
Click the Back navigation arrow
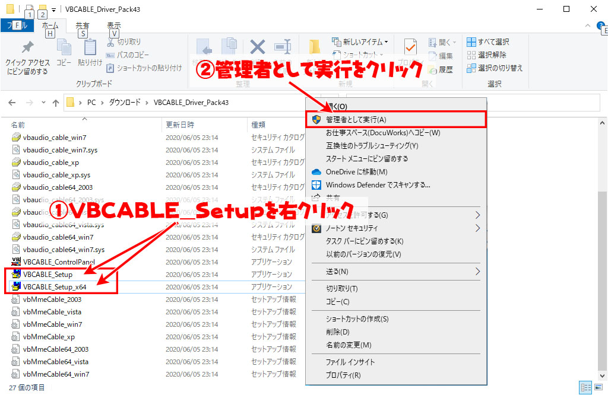(x=12, y=103)
